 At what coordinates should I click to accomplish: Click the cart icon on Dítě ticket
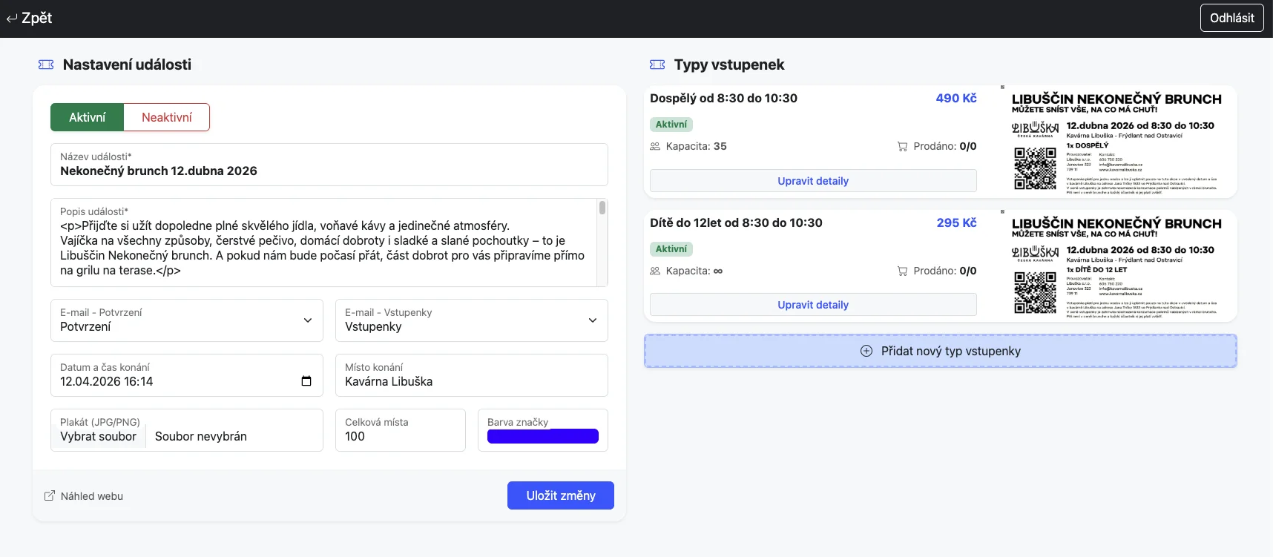click(x=902, y=271)
